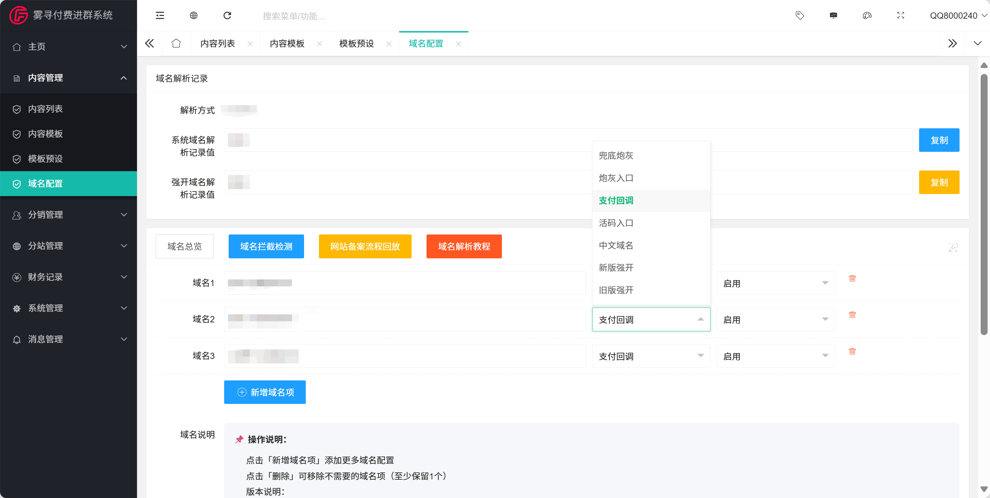
Task: Expand the 消息管理 sidebar menu
Action: (68, 339)
